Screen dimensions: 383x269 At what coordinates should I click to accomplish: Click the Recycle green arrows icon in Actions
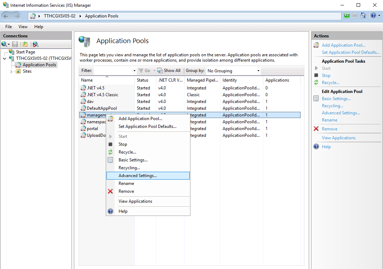click(316, 82)
